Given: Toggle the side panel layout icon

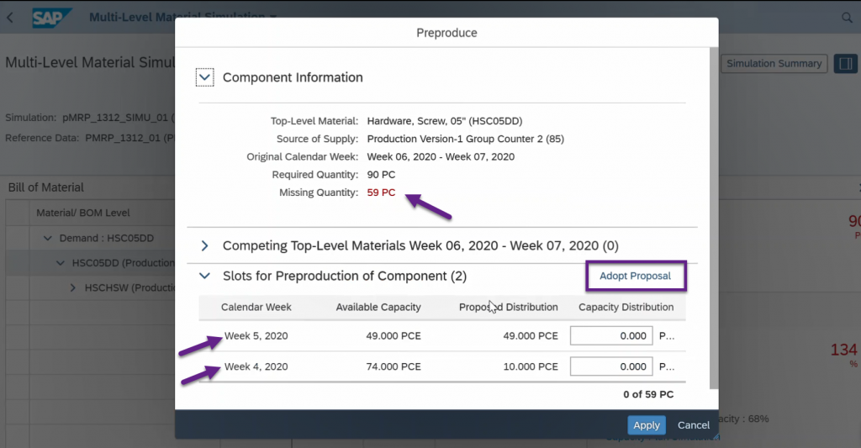Looking at the screenshot, I should pyautogui.click(x=846, y=64).
